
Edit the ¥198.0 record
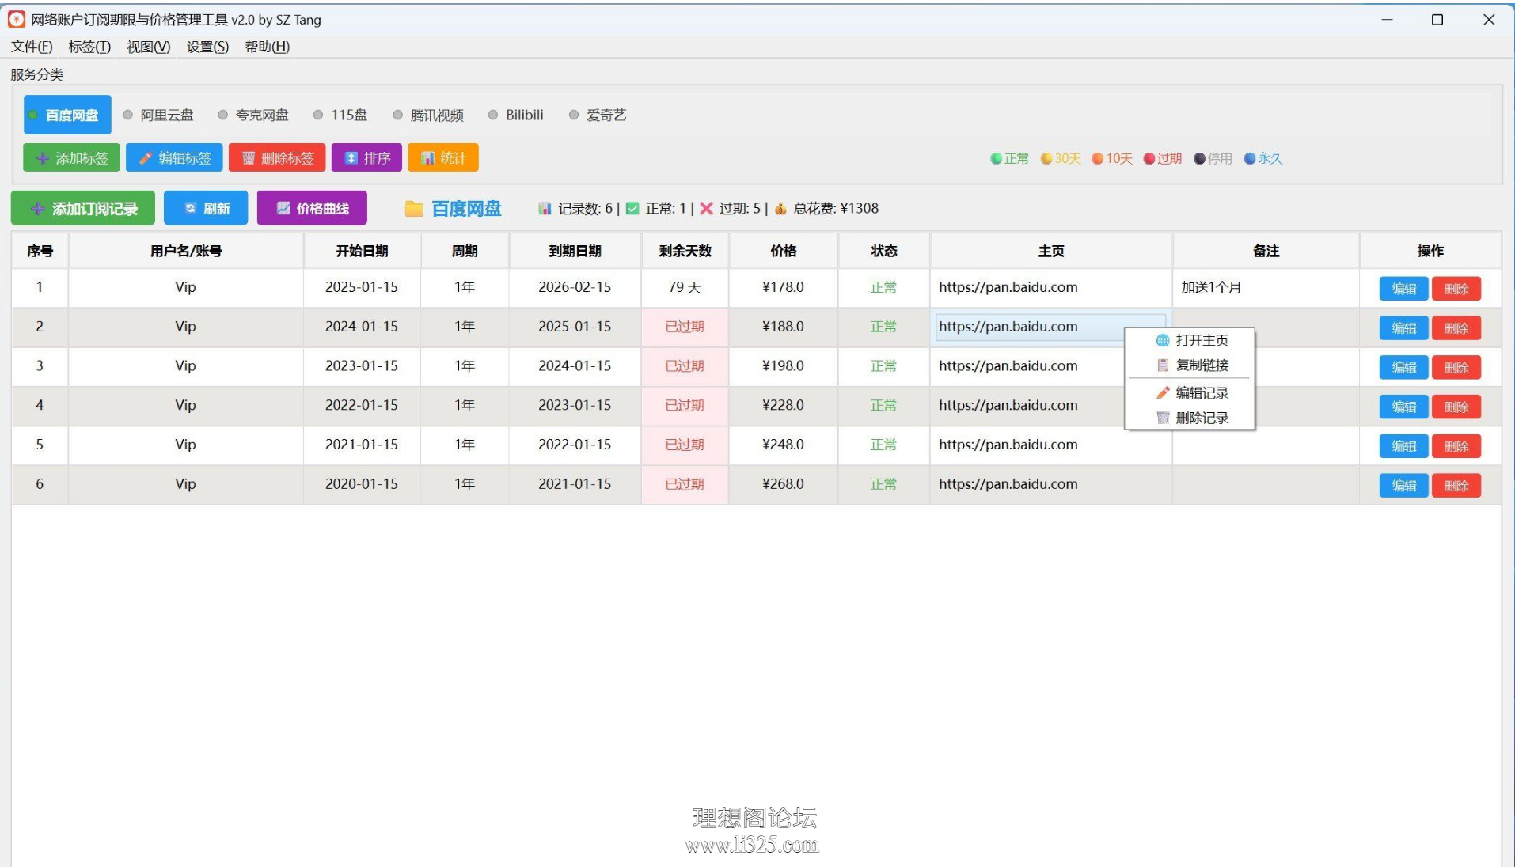(x=1404, y=367)
